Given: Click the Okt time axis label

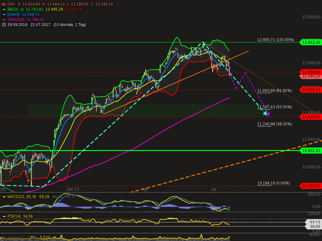Looking at the screenshot, I should [3, 189].
